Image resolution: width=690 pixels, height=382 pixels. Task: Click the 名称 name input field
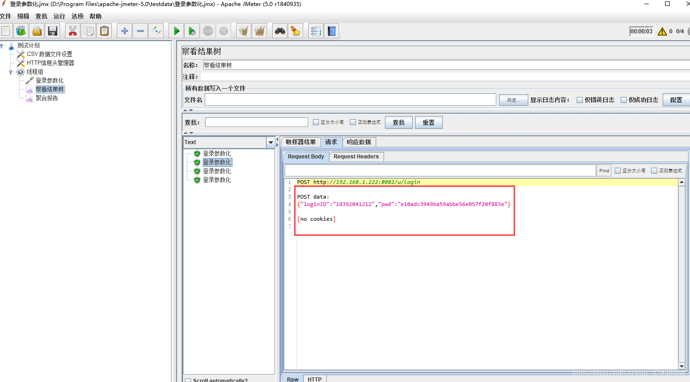446,65
